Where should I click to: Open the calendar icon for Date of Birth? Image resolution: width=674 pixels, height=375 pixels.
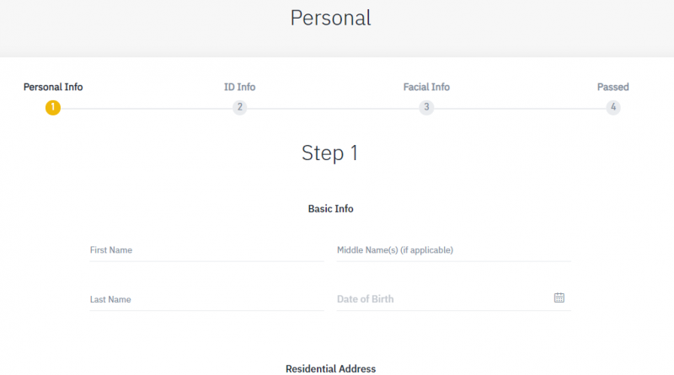tap(559, 297)
